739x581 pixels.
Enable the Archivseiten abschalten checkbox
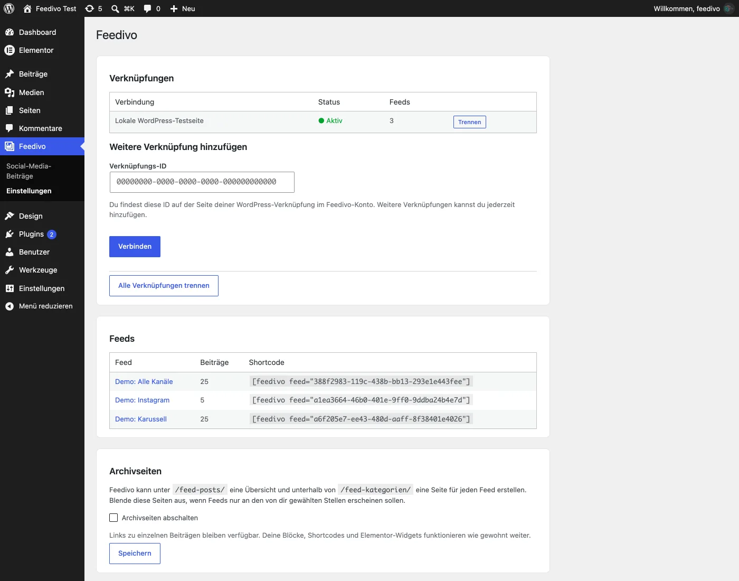coord(113,518)
